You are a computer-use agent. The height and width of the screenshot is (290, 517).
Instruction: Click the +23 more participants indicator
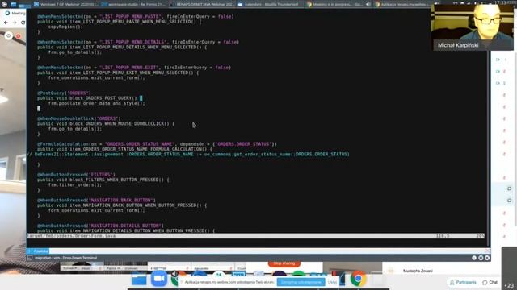[x=509, y=285]
